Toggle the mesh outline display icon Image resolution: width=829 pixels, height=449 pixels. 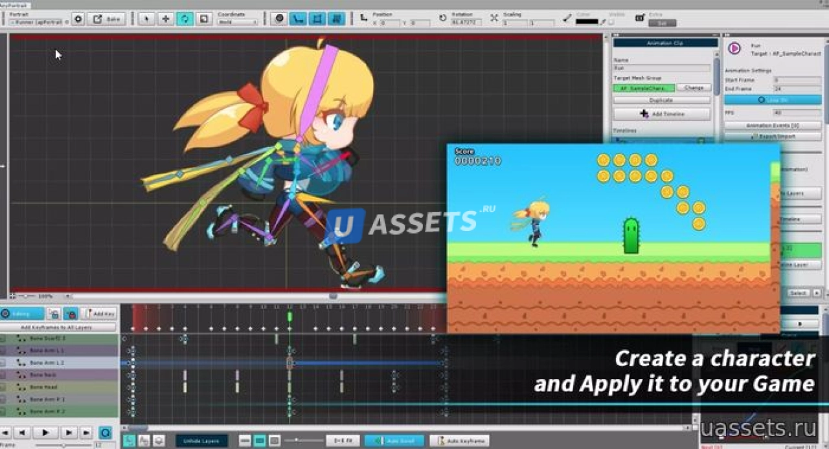coord(317,19)
